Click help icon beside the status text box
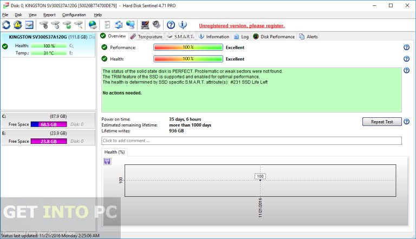The image size is (416, 239). [406, 70]
